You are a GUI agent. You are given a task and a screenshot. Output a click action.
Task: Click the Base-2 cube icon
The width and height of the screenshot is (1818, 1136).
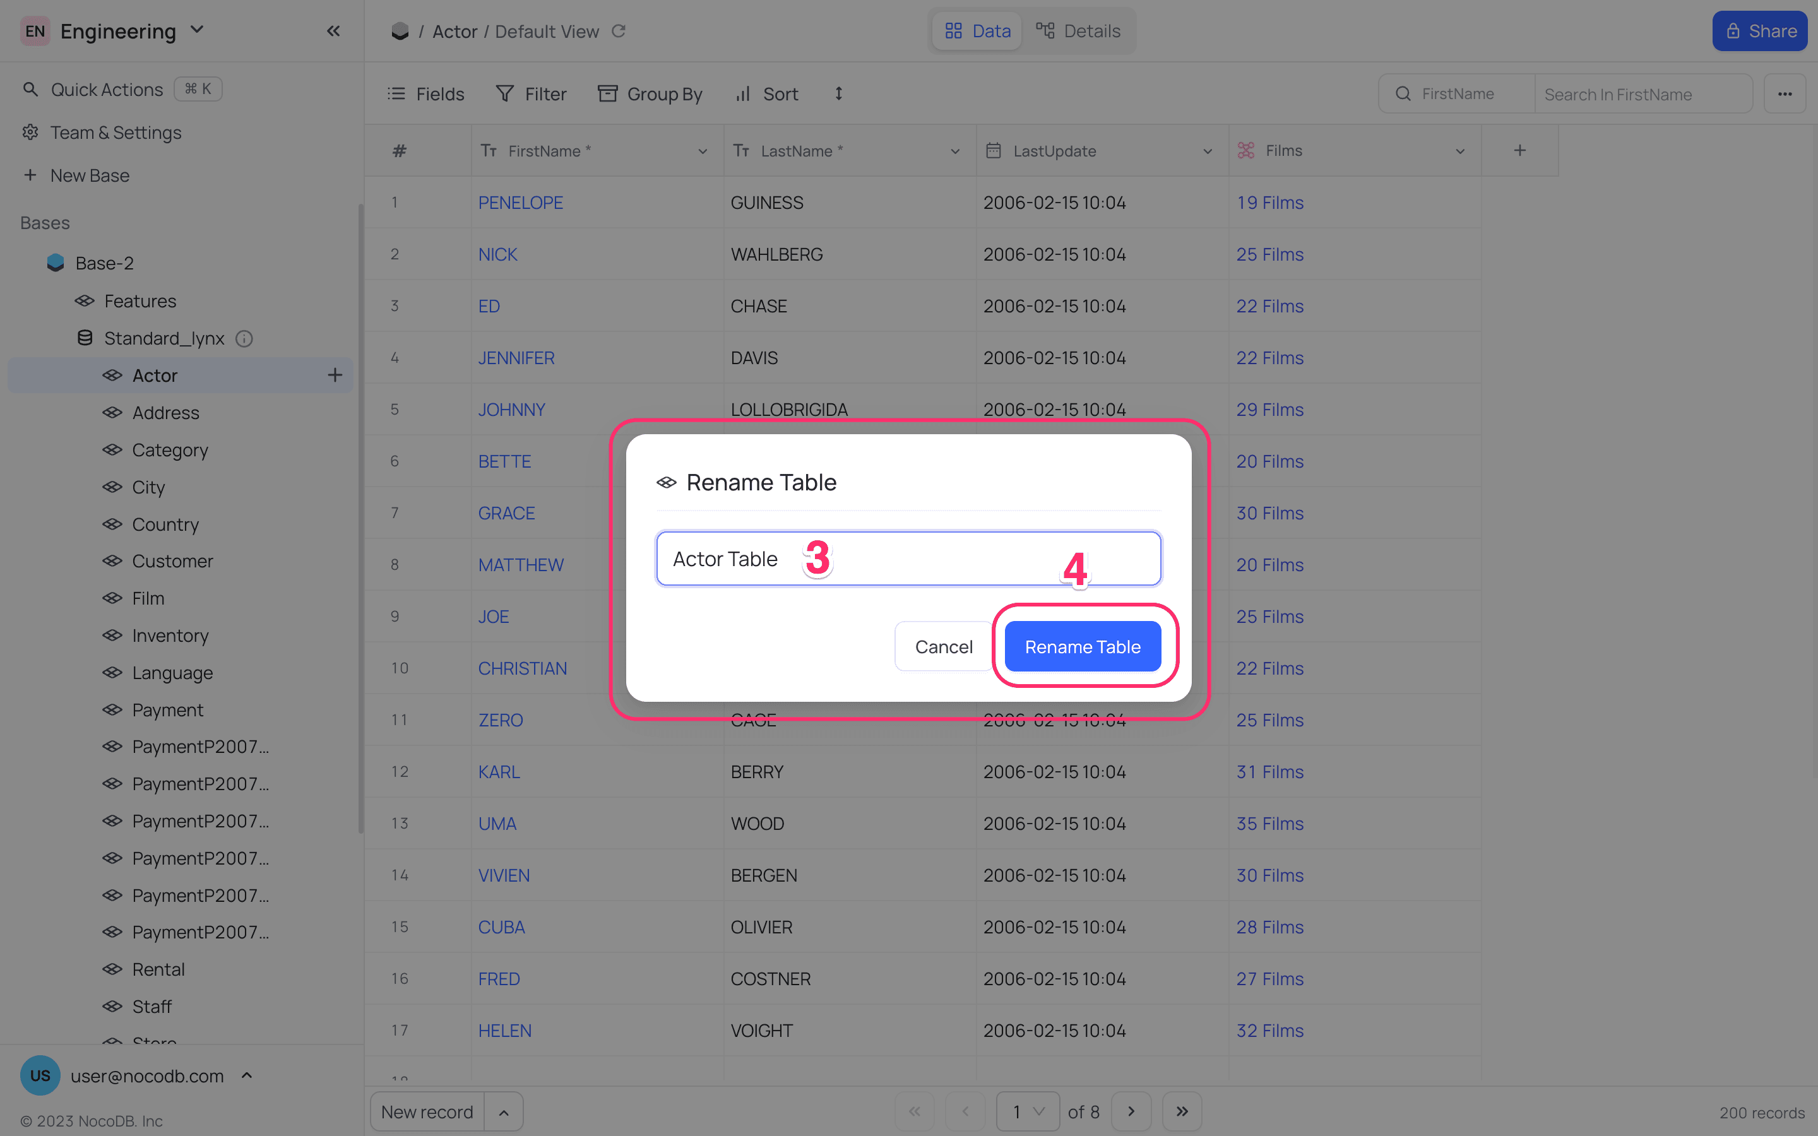[56, 263]
